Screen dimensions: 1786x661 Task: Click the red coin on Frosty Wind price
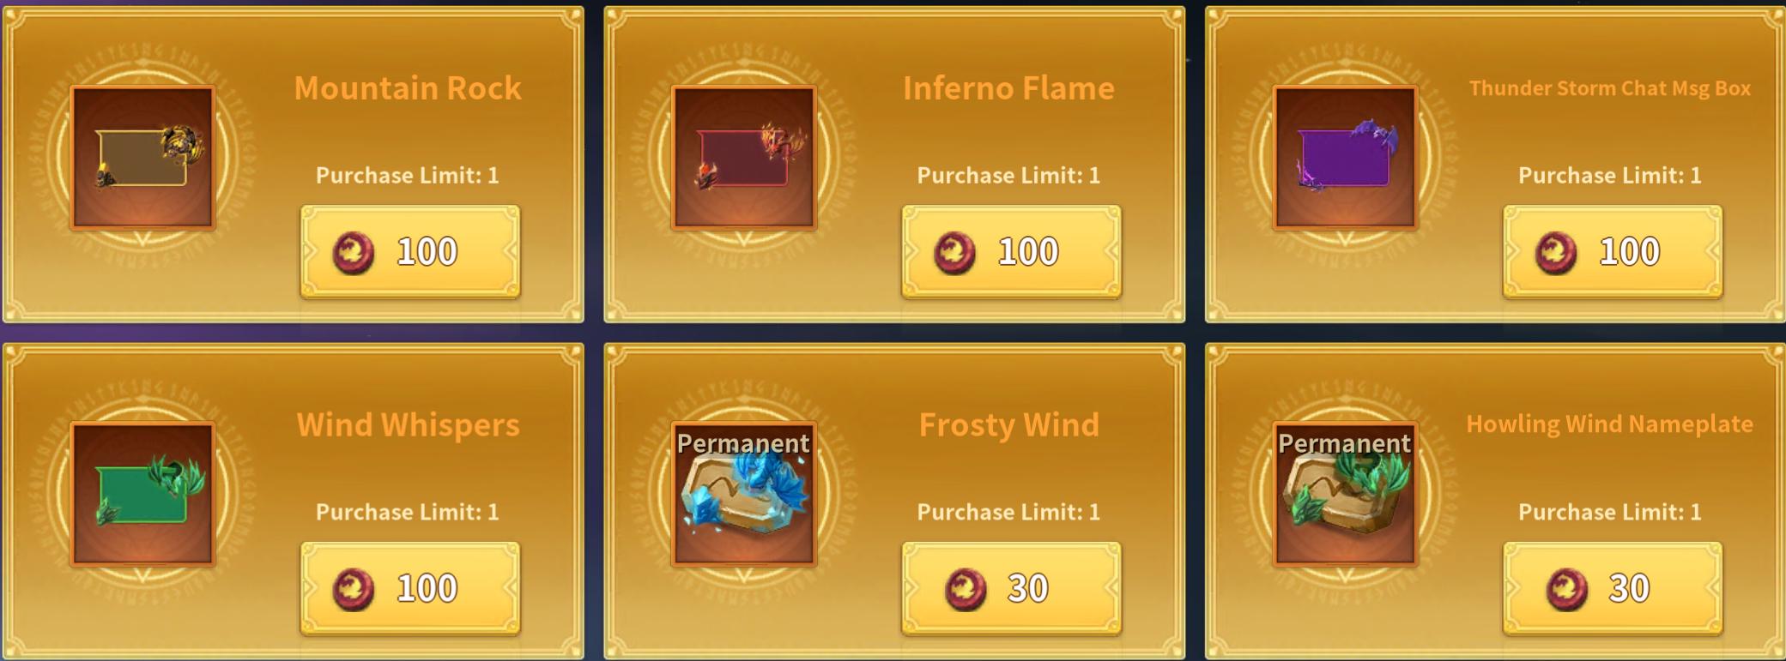(966, 590)
